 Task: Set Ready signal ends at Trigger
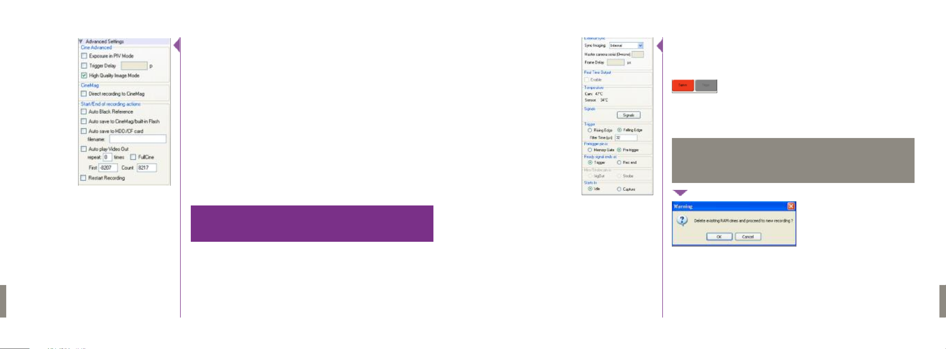(590, 162)
